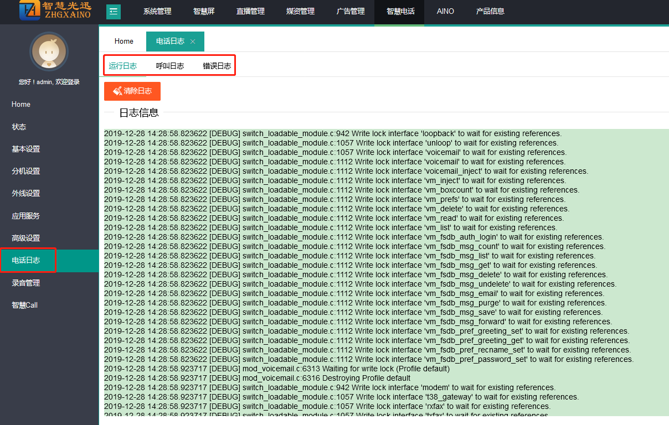Switch to the 错误日志 tab
Screen dimensions: 669x425
coord(217,66)
